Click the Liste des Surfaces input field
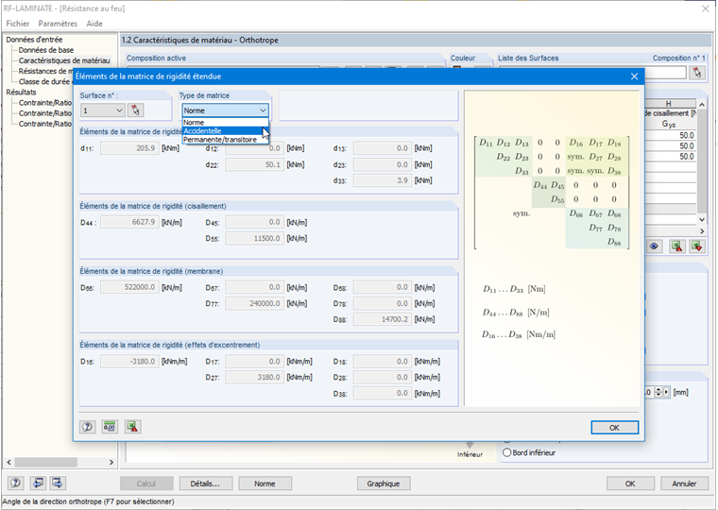This screenshot has height=510, width=718. coord(592,73)
